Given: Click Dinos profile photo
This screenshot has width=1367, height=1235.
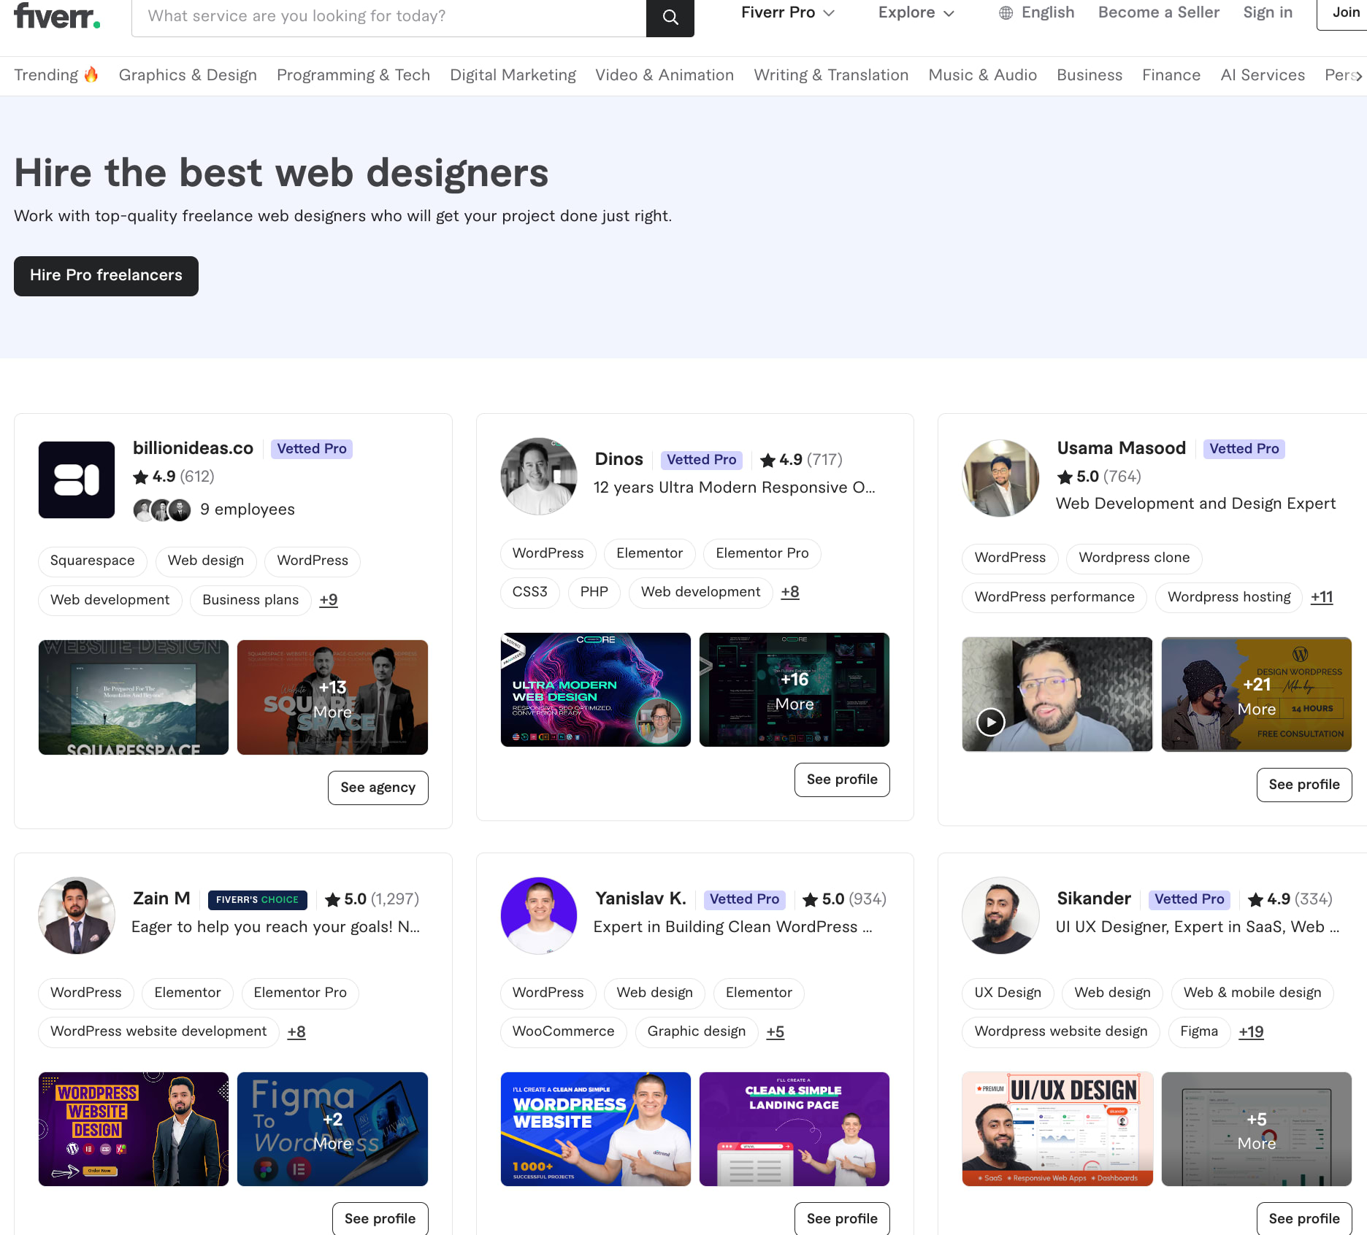Looking at the screenshot, I should tap(539, 476).
